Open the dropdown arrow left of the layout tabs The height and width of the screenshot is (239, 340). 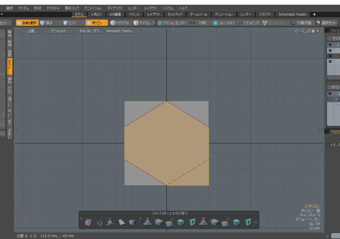(2, 14)
